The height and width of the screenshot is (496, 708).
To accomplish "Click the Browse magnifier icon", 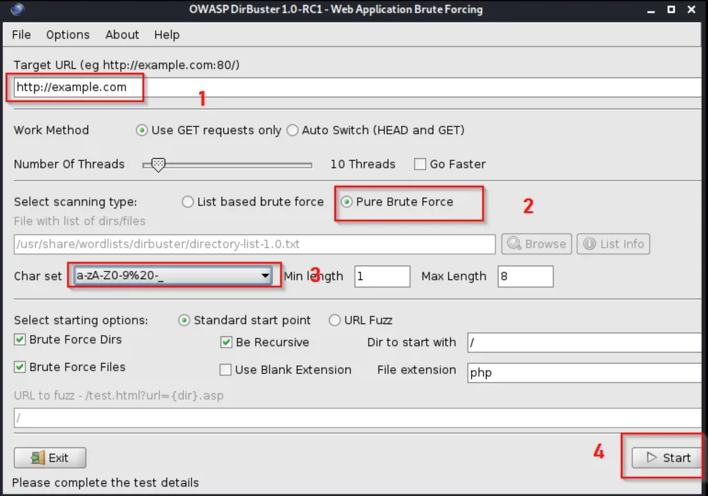I will [514, 244].
